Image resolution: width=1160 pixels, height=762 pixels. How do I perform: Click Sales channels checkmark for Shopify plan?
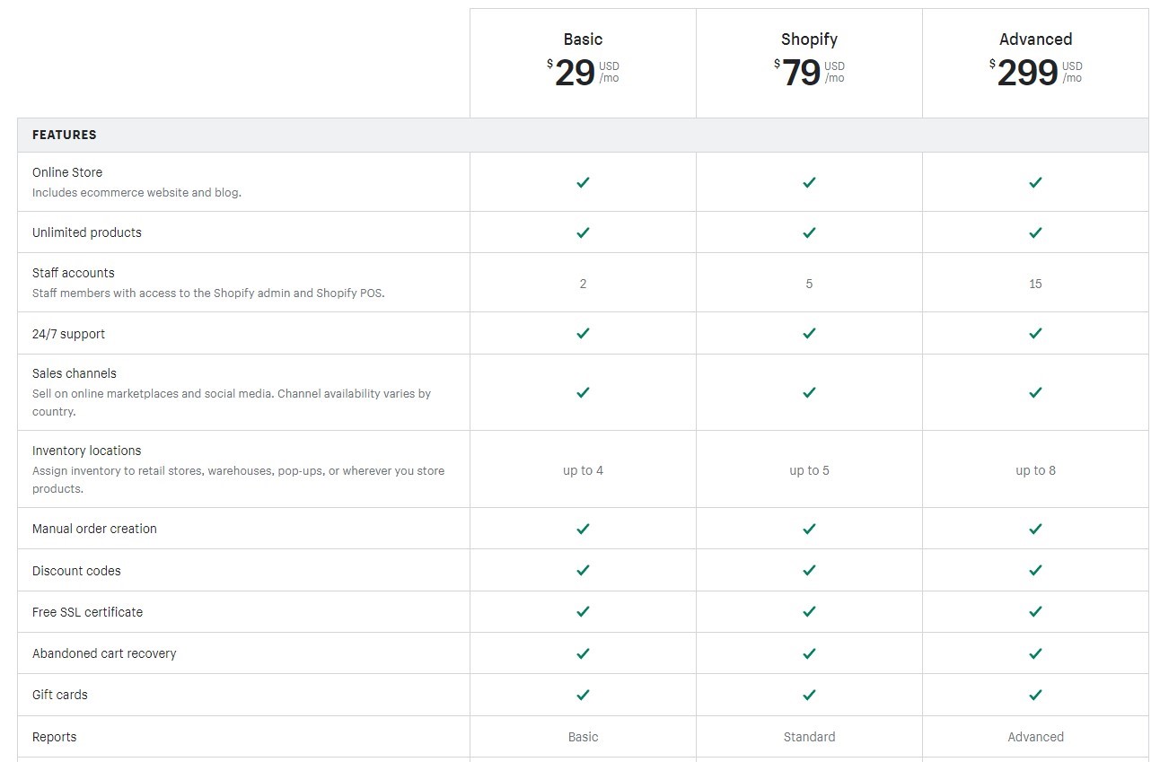point(809,392)
